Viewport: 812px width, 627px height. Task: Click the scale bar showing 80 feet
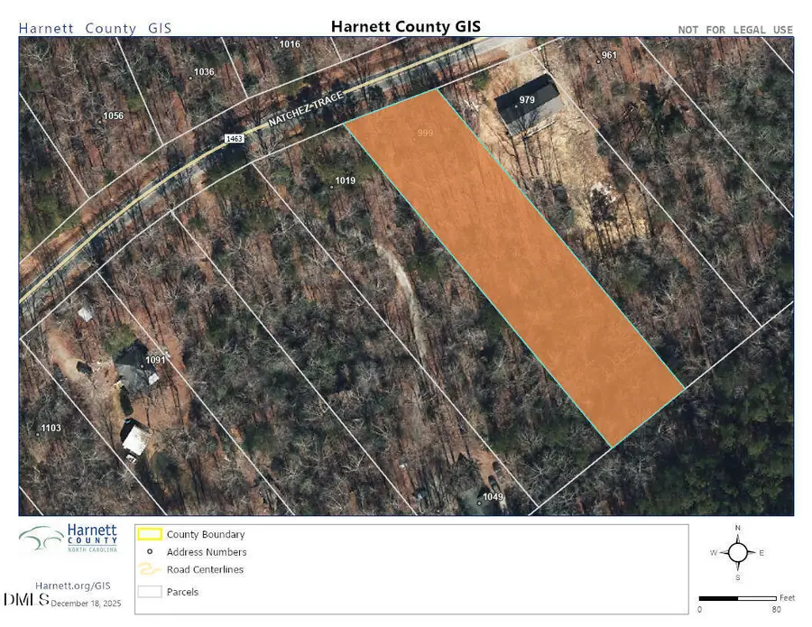tap(740, 597)
